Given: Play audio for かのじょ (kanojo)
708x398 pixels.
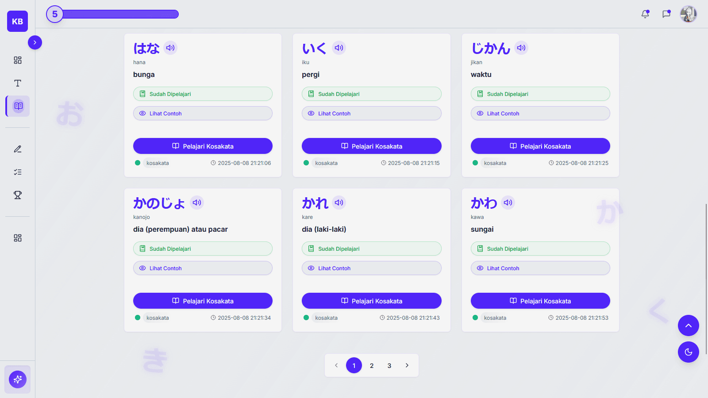Looking at the screenshot, I should click(x=197, y=203).
